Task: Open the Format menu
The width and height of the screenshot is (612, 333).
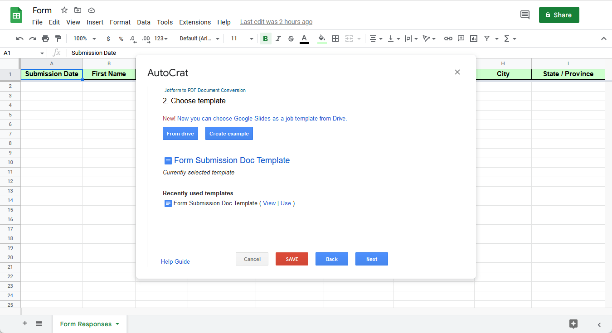Action: pos(120,22)
